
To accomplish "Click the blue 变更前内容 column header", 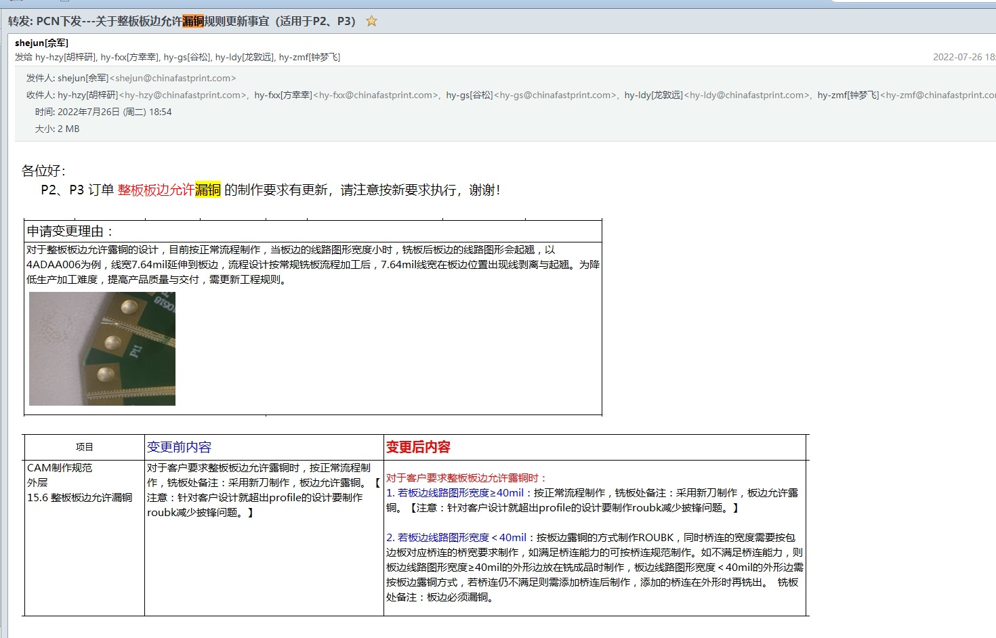I will tap(180, 447).
